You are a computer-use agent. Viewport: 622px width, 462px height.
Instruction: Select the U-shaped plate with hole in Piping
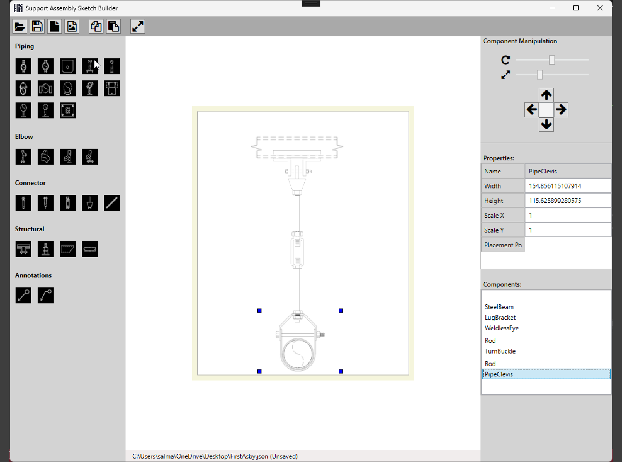point(68,67)
